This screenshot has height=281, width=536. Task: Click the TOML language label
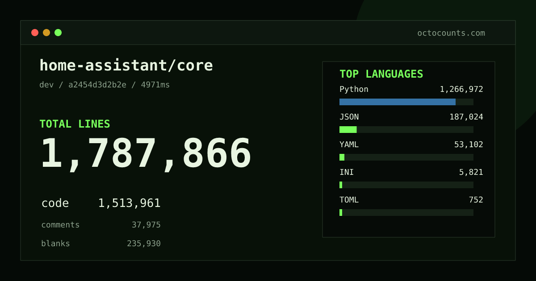(x=349, y=200)
